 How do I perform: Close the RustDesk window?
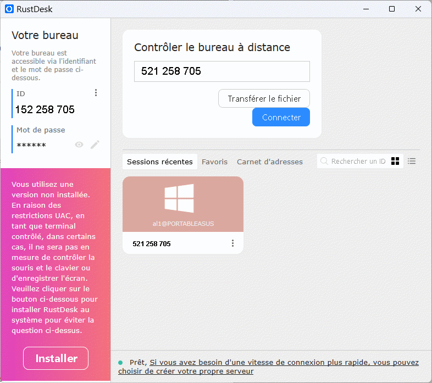coord(418,9)
